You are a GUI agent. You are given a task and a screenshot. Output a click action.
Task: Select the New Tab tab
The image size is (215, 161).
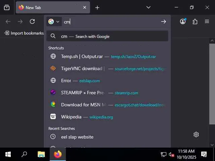click(x=53, y=7)
